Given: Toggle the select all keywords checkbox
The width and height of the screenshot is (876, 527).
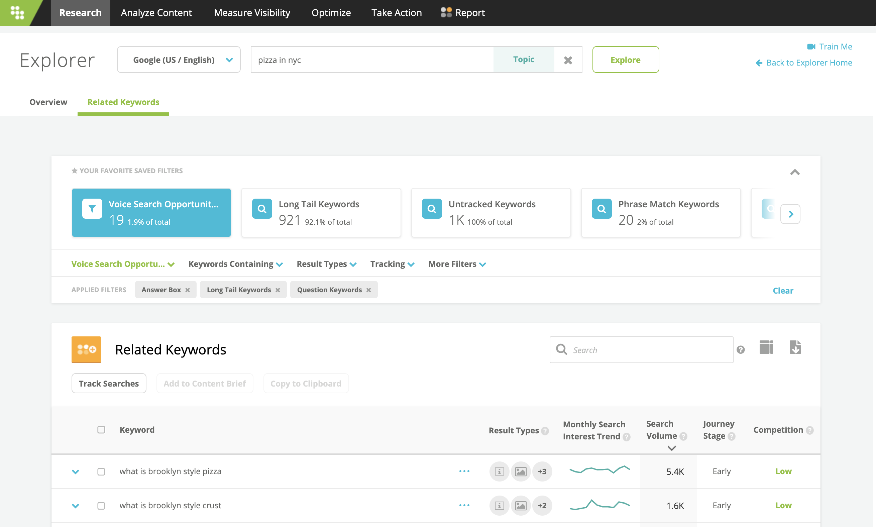Looking at the screenshot, I should [101, 430].
